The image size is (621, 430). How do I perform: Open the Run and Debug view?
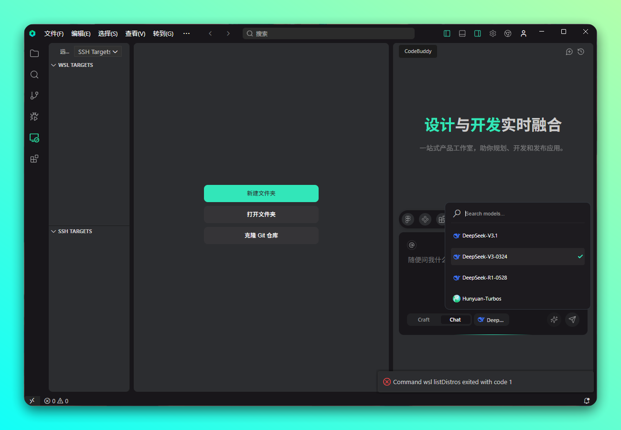[x=34, y=117]
